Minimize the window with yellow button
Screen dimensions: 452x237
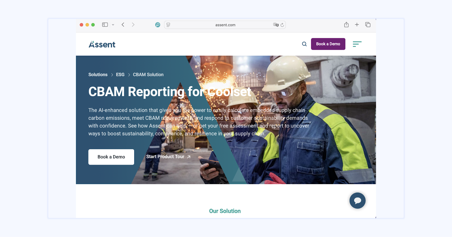(87, 25)
